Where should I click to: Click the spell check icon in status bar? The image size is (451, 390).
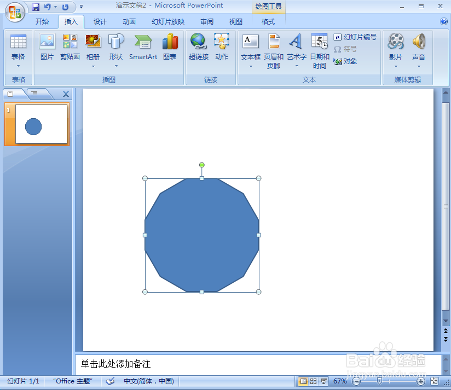(x=110, y=381)
